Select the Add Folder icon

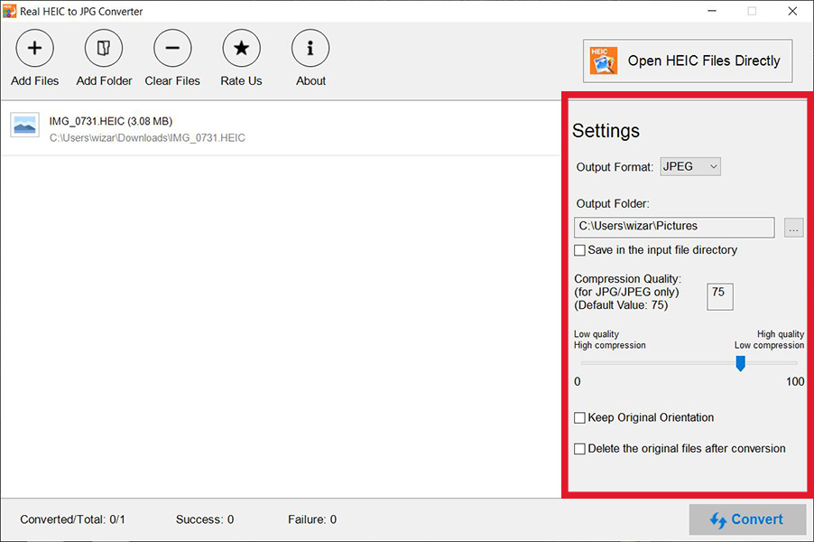coord(104,48)
